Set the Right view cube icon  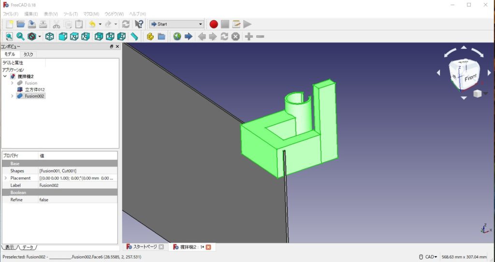(86, 37)
